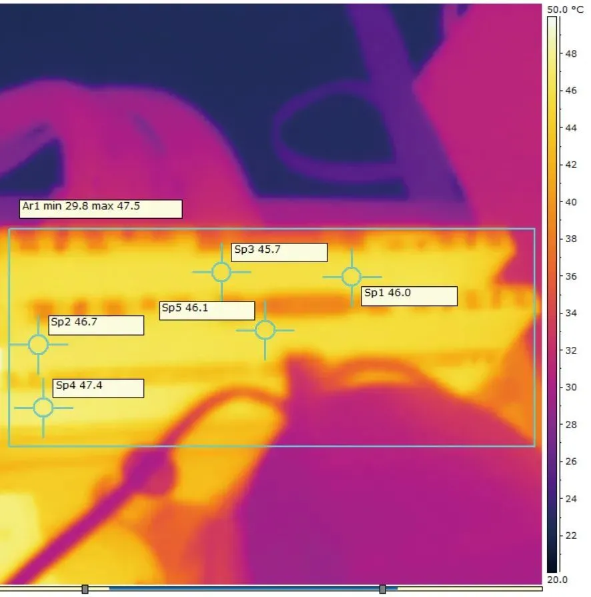Pick the Sp5 crosshair measurement marker
Image resolution: width=591 pixels, height=597 pixels.
[265, 330]
